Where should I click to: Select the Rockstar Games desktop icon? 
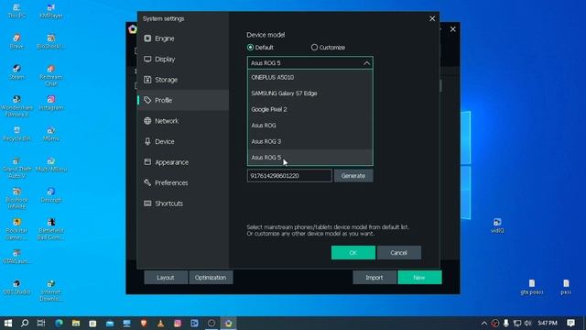point(16,228)
